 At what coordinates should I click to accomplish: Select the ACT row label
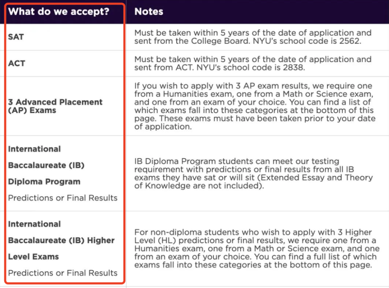(17, 63)
